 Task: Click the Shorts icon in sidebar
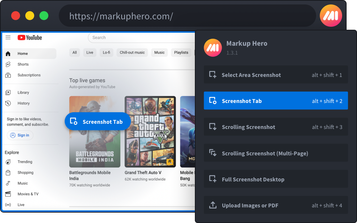coord(8,64)
